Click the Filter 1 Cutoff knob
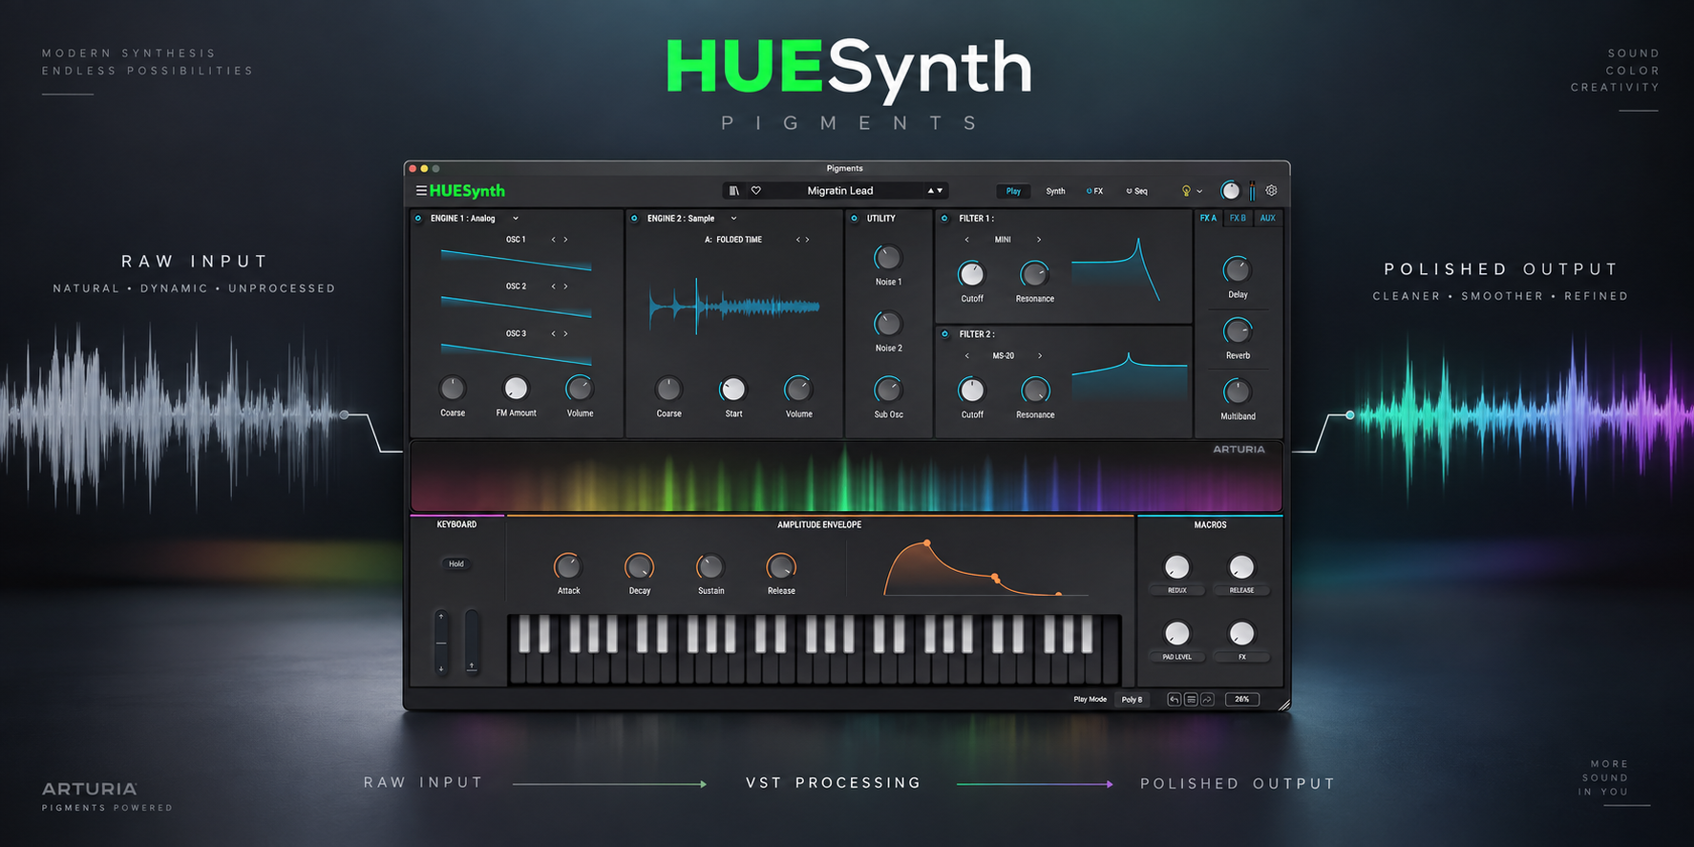The width and height of the screenshot is (1694, 847). (x=971, y=274)
